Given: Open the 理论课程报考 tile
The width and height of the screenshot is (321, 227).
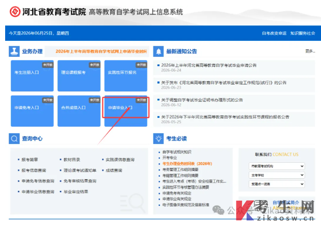Looking at the screenshot, I should (79, 76).
